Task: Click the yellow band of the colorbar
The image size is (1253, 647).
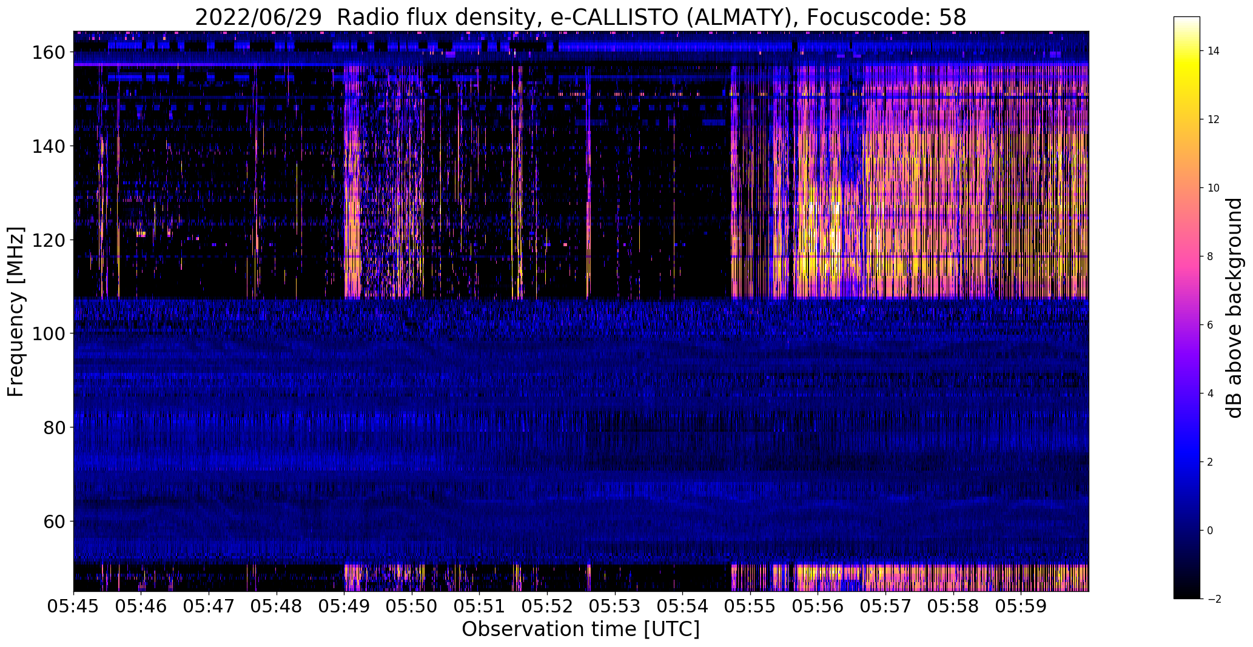Action: pyautogui.click(x=1186, y=67)
